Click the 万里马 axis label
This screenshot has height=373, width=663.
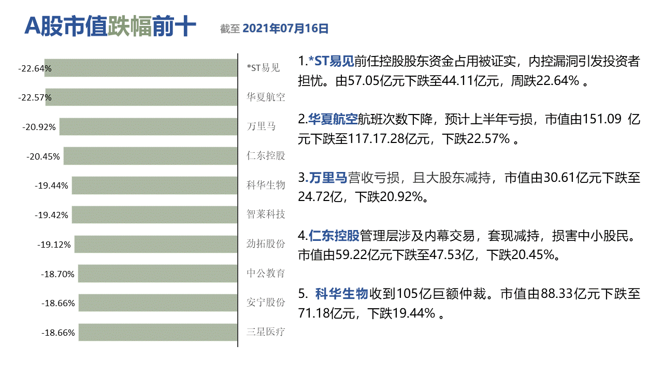(x=261, y=126)
